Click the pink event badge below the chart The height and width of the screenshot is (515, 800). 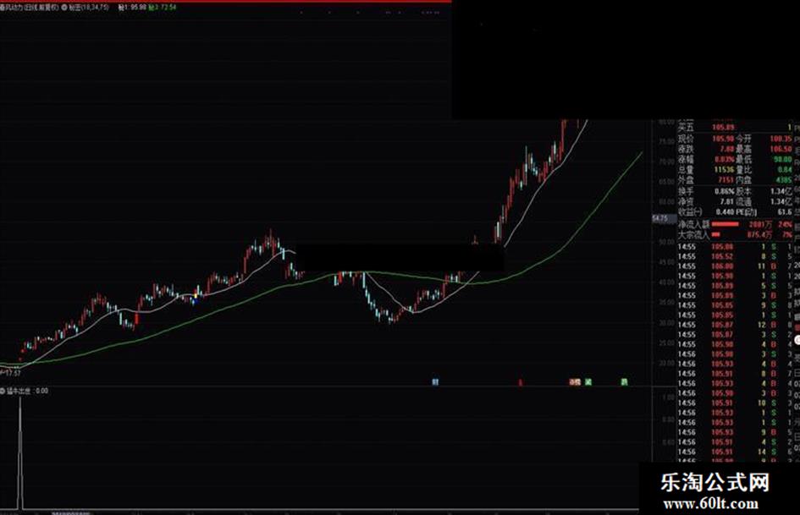coord(575,382)
